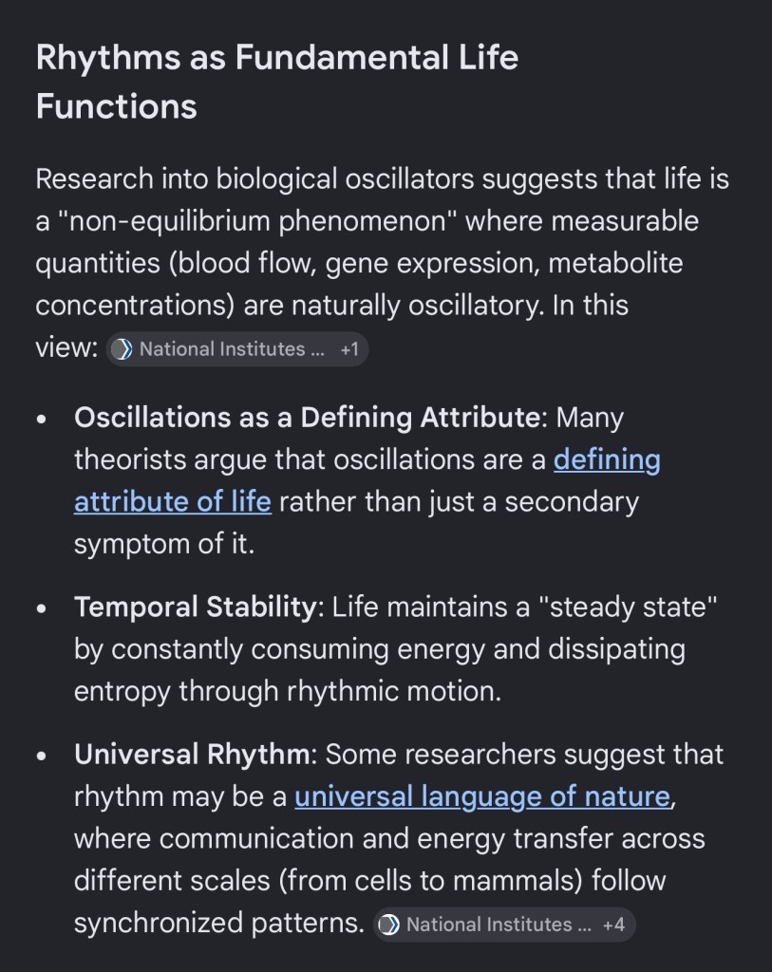The width and height of the screenshot is (772, 972).
Task: Click the phrase "entropy through rhythmic motion"
Action: pyautogui.click(x=285, y=692)
